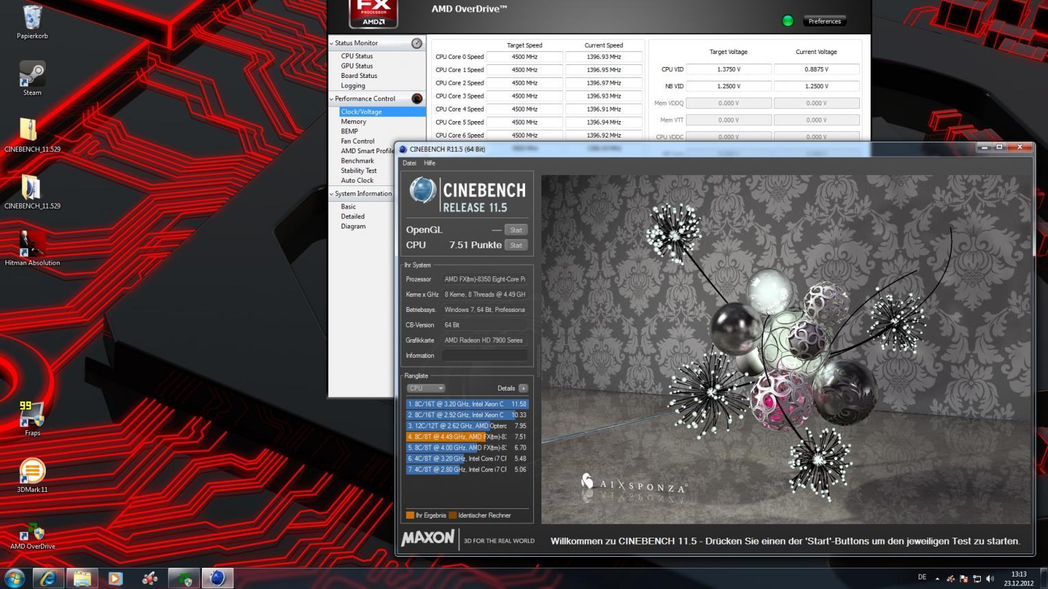Open the Datei menu in Cinebench
The height and width of the screenshot is (589, 1048).
[409, 163]
